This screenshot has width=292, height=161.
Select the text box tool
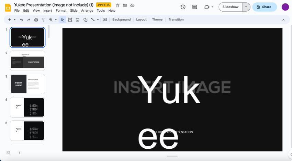coord(70,20)
